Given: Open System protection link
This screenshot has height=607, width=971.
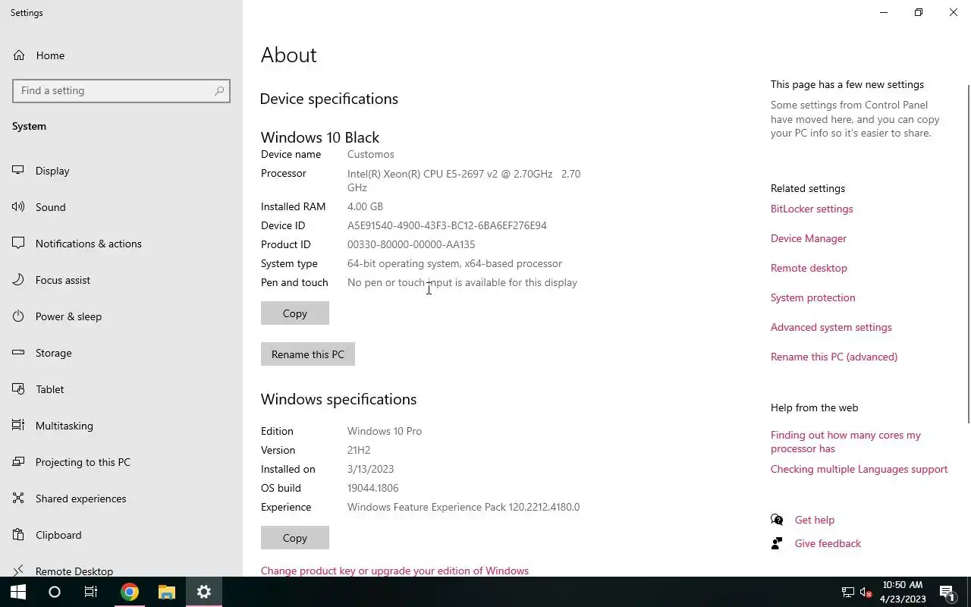Looking at the screenshot, I should coord(812,297).
